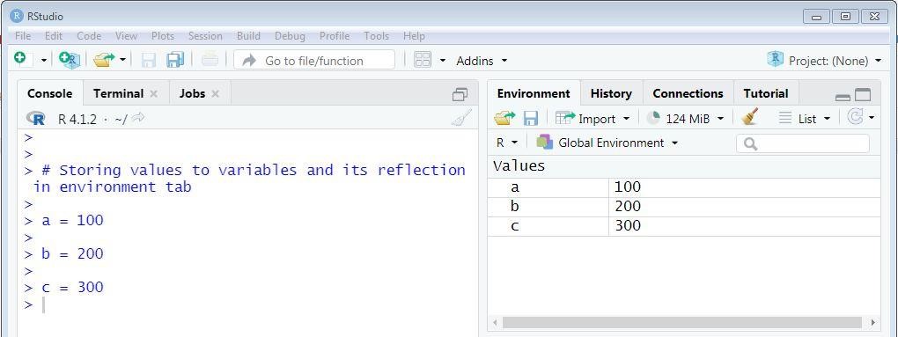Select variable b in Environment list
The width and height of the screenshot is (898, 337).
click(x=515, y=207)
